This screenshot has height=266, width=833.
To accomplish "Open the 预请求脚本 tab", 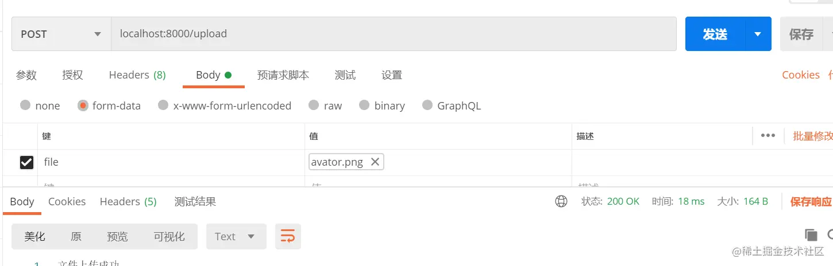I will coord(283,75).
